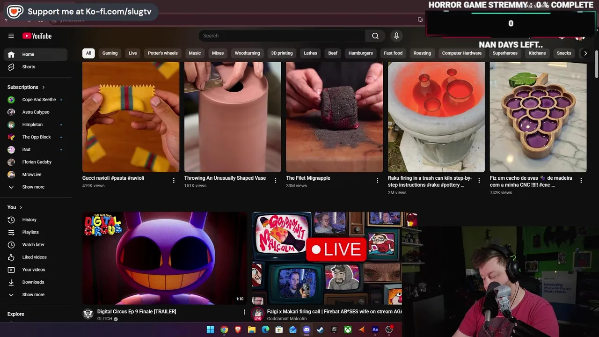Open more options for Gucci ravioli short
This screenshot has width=599, height=337.
(174, 180)
